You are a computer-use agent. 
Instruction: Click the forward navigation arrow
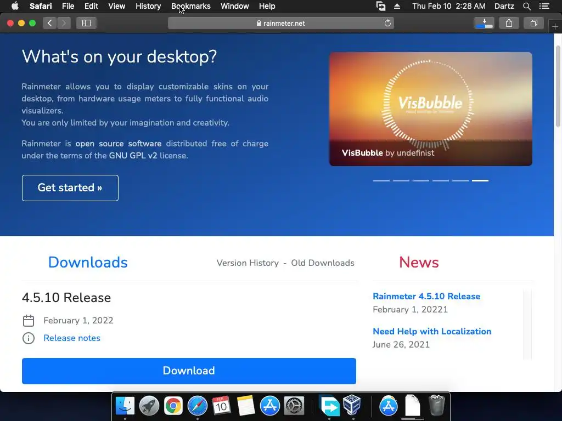tap(64, 23)
